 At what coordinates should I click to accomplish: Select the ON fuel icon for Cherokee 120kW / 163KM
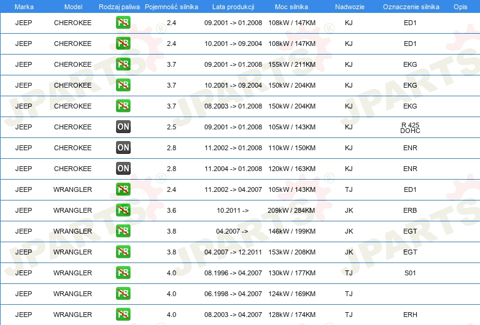[x=123, y=169]
